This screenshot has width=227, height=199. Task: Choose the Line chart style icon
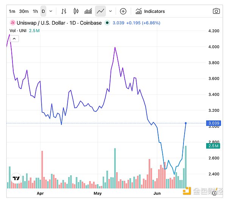coord(100,11)
